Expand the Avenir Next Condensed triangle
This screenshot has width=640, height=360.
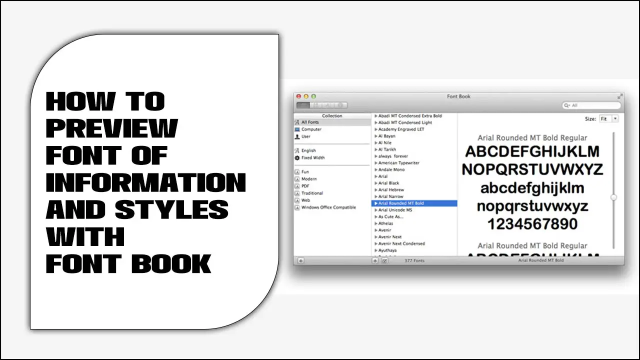376,244
